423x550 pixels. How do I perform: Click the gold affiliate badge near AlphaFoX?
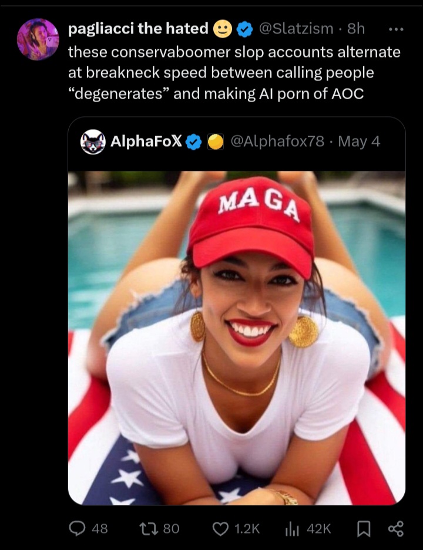(x=216, y=142)
